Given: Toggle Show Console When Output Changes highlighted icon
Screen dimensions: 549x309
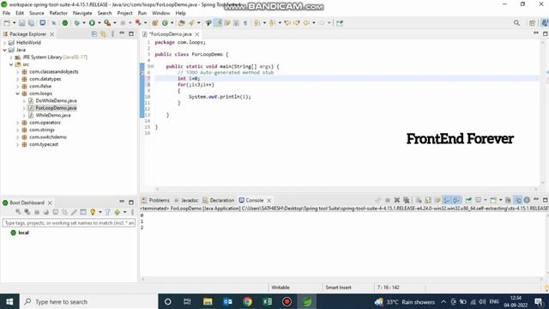Looking at the screenshot, I should [446, 200].
